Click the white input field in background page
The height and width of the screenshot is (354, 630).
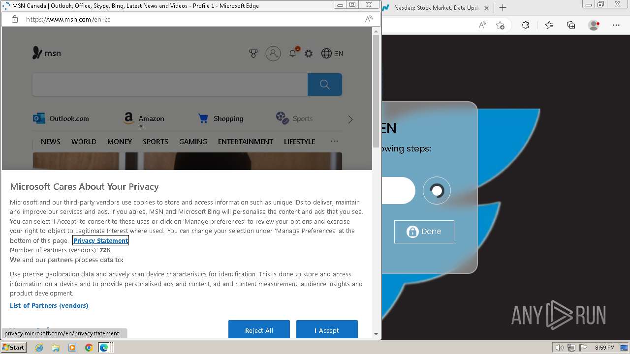tap(399, 190)
